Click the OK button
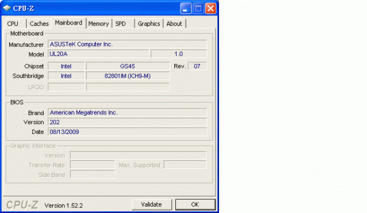Screen dimensions: 367x213 point(195,204)
